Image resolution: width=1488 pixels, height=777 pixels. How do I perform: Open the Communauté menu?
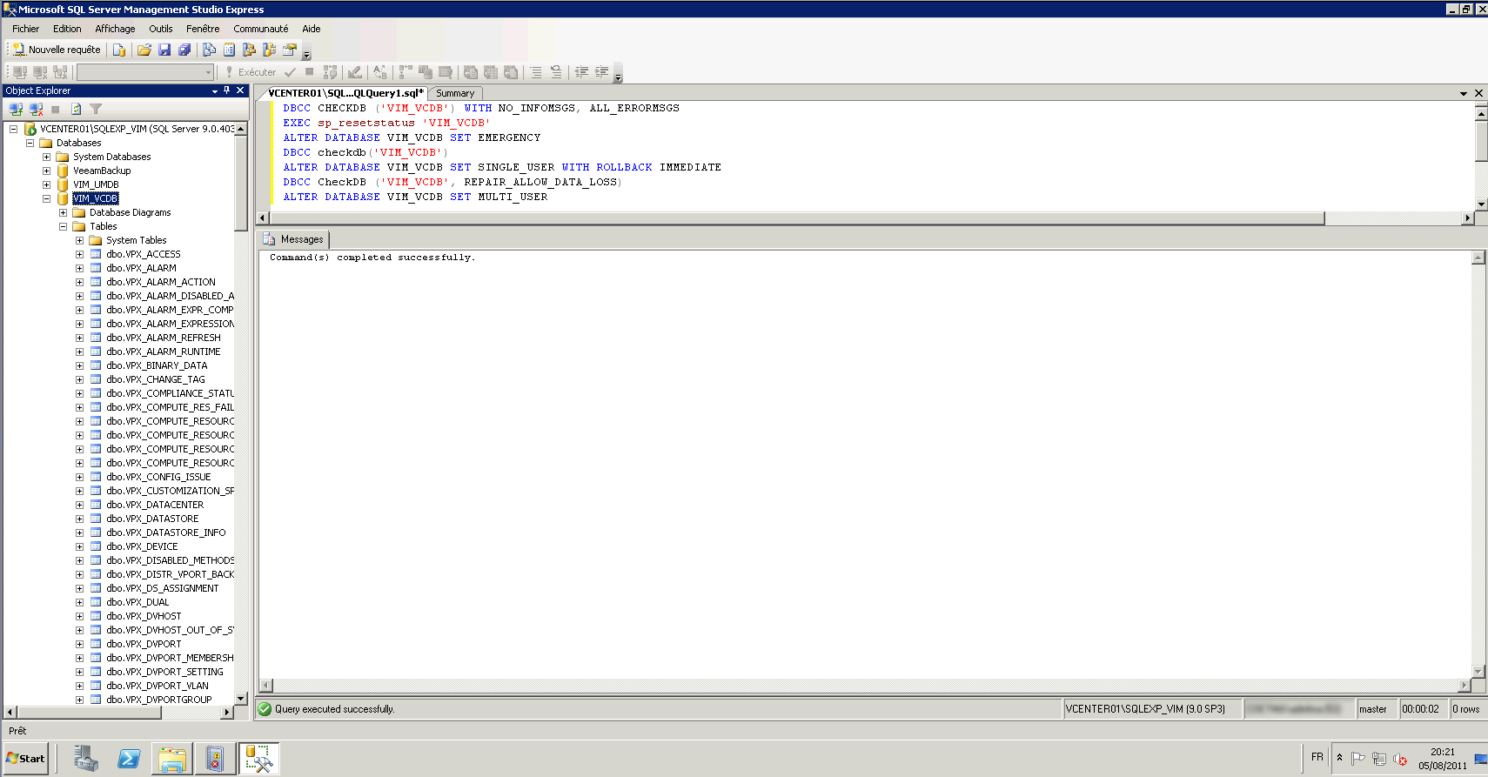click(260, 29)
